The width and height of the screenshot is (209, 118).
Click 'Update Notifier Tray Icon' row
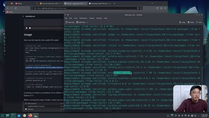pos(43,106)
